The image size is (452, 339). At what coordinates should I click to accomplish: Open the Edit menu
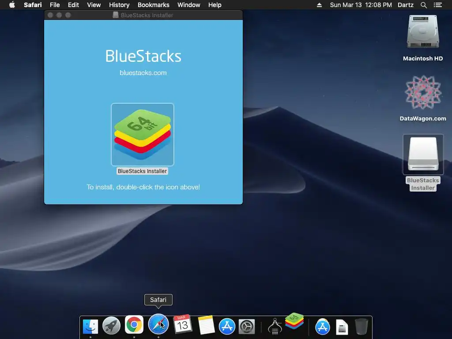73,5
